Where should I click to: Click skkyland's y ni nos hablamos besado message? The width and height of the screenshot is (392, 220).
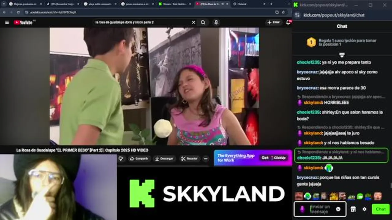point(335,143)
